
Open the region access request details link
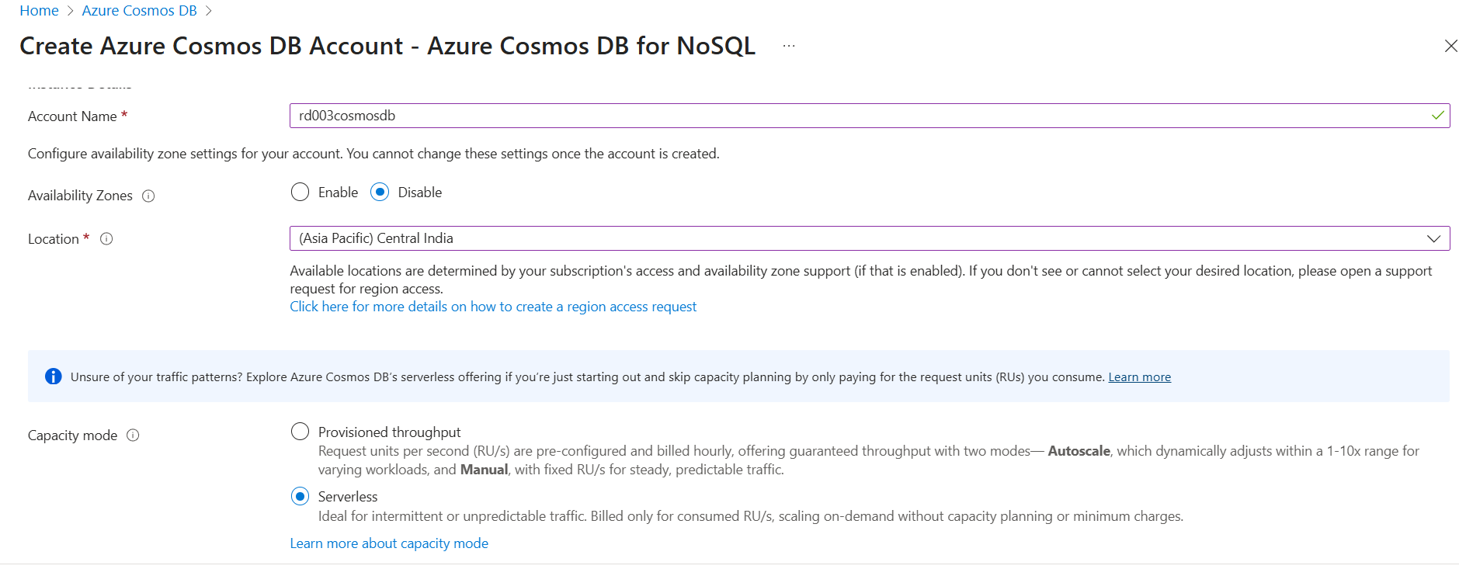pyautogui.click(x=493, y=307)
